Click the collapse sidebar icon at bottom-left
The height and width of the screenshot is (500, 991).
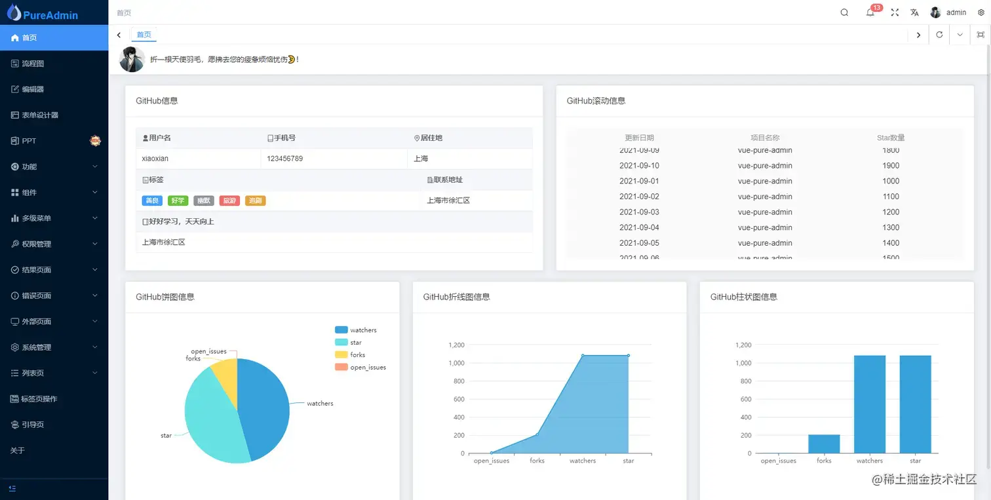13,488
